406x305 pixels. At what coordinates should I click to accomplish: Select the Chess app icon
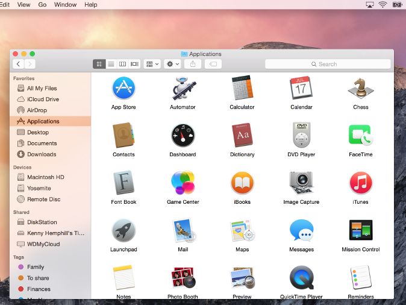(361, 89)
